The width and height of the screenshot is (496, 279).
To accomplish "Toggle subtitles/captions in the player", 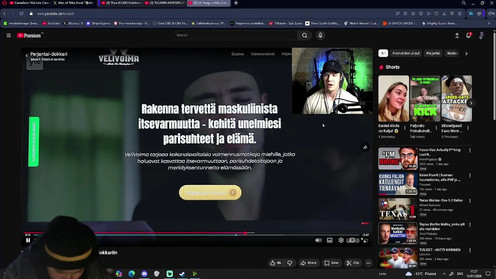I will pyautogui.click(x=329, y=240).
